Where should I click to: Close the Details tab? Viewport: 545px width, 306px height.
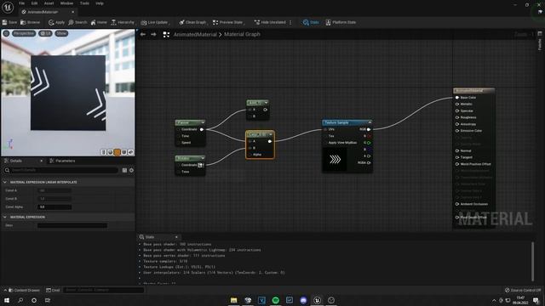(x=41, y=161)
